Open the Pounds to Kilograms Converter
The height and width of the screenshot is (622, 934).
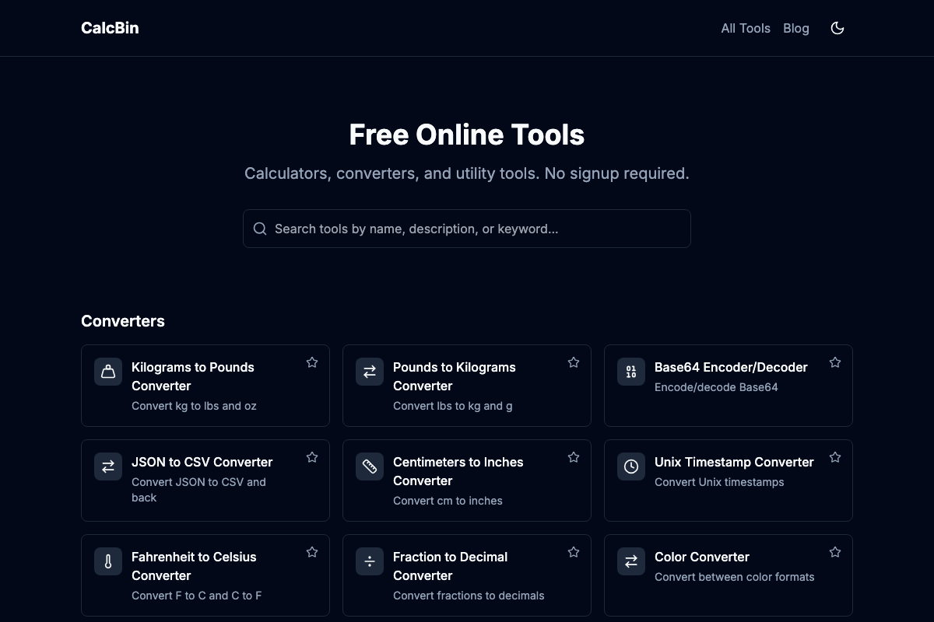(x=455, y=376)
